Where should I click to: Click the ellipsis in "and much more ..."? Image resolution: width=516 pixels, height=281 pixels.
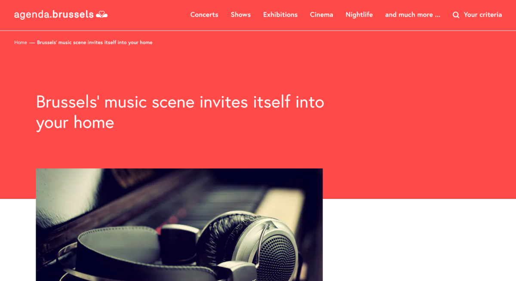[437, 16]
